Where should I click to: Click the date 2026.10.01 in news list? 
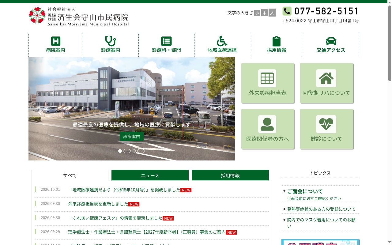(x=51, y=190)
